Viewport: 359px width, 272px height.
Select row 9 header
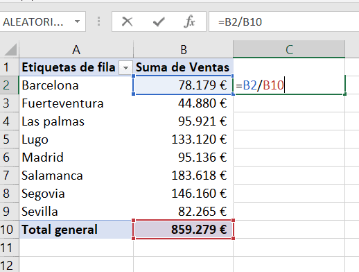tap(9, 212)
